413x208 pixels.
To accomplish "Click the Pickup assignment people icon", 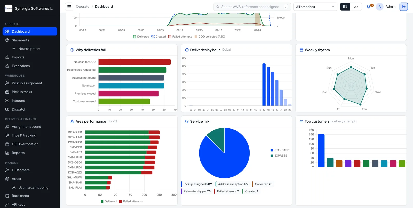I will 7,83.
